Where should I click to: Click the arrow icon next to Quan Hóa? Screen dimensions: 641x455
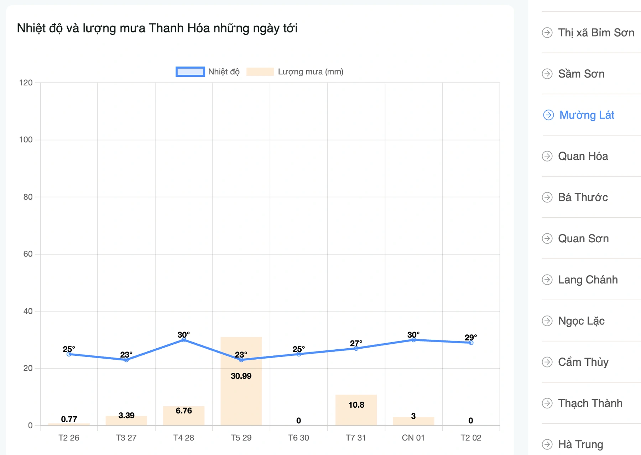pyautogui.click(x=547, y=156)
